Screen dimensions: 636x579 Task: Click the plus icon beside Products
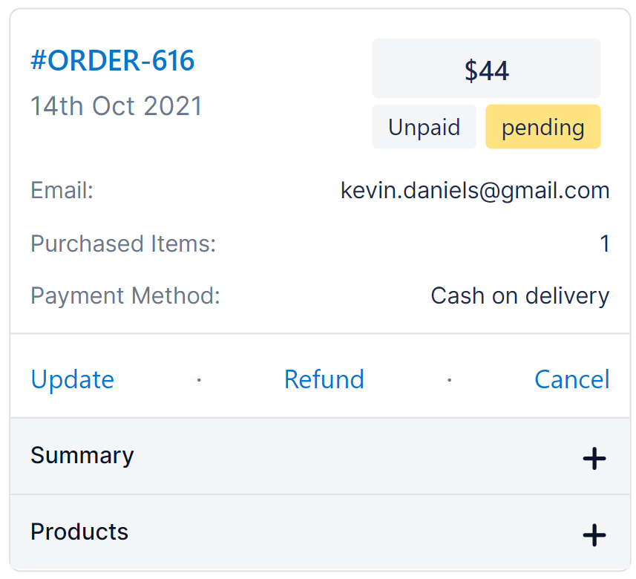594,534
